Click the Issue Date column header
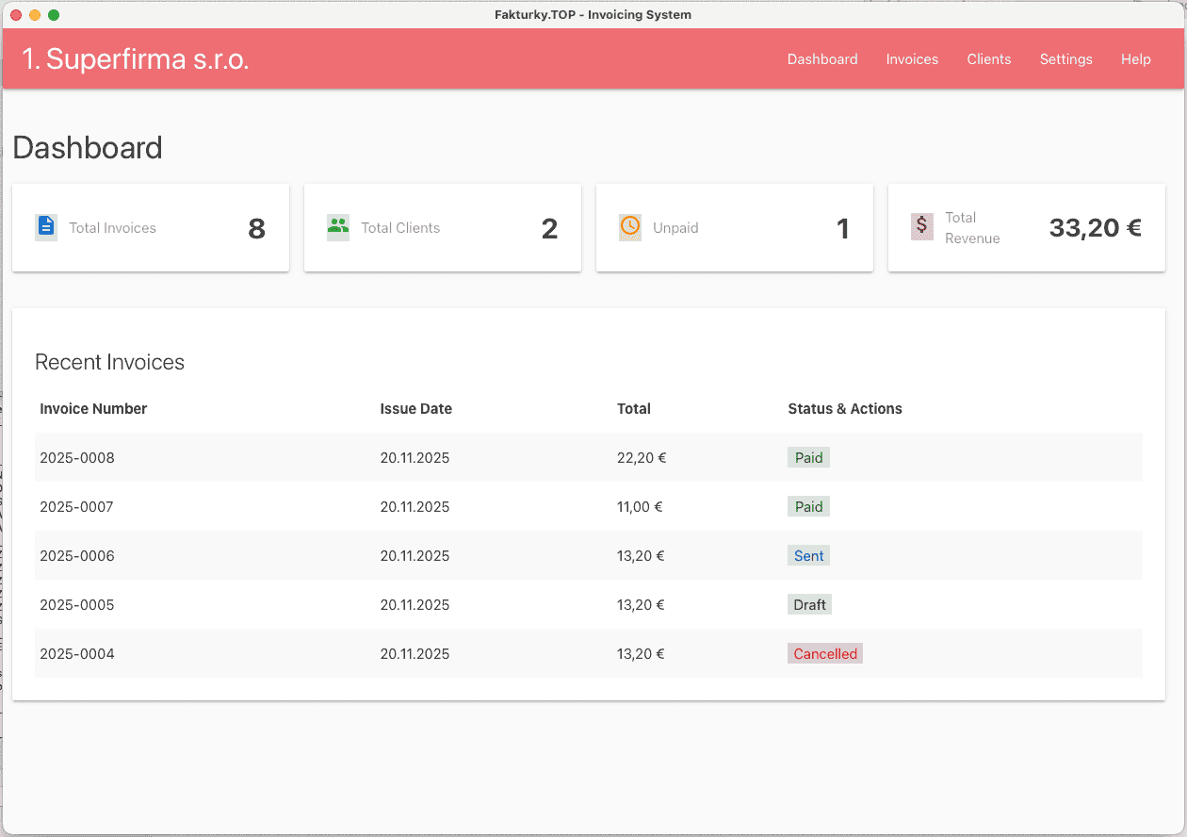This screenshot has width=1187, height=837. [x=415, y=409]
